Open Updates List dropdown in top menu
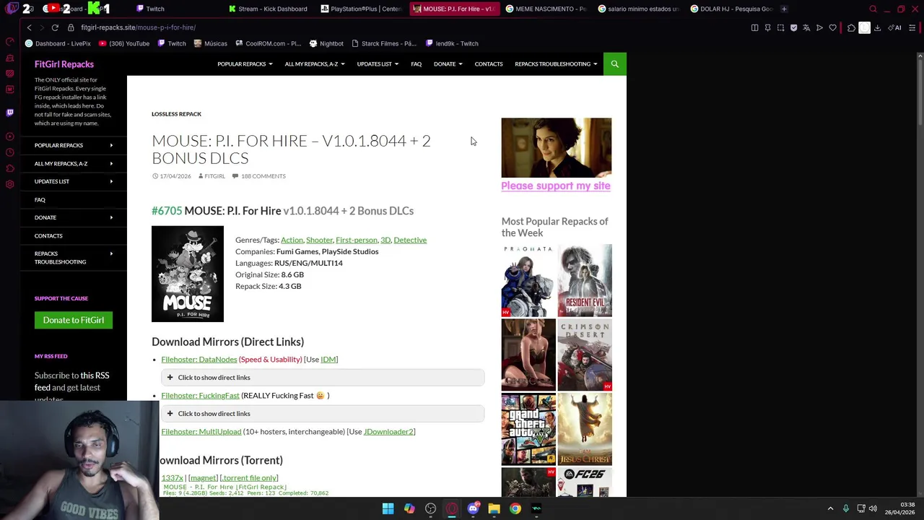Viewport: 924px width, 520px height. tap(378, 64)
